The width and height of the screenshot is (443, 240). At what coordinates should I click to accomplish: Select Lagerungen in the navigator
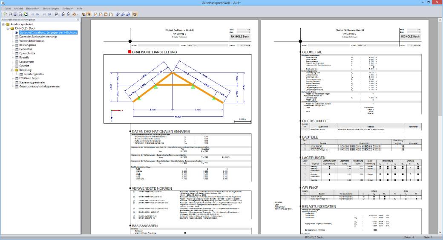click(x=26, y=62)
